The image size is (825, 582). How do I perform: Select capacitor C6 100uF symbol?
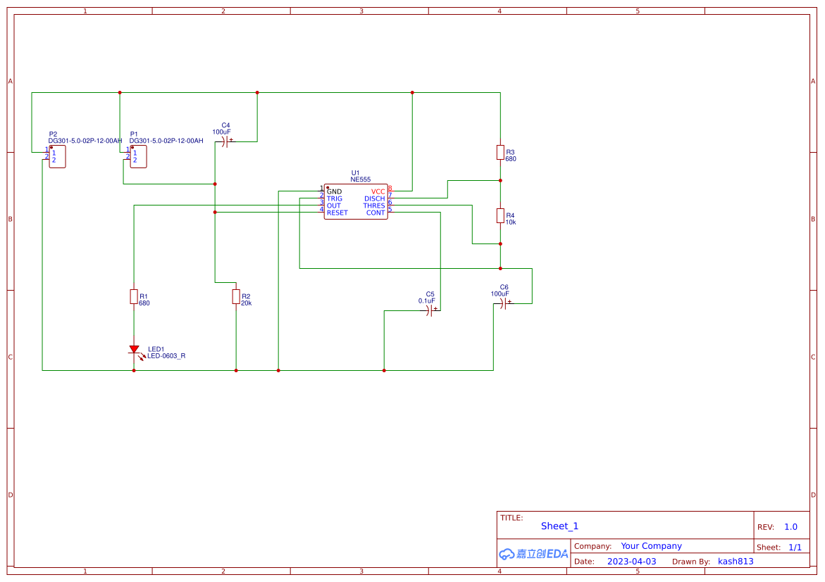pyautogui.click(x=502, y=304)
